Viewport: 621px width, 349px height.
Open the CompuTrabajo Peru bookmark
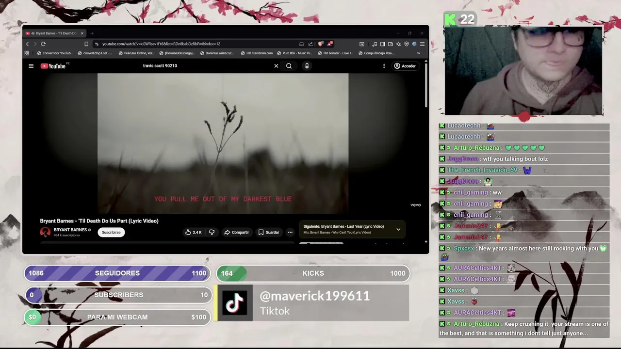coord(376,53)
